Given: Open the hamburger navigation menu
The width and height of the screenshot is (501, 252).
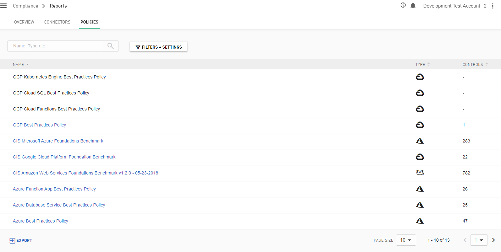Looking at the screenshot, I should point(3,6).
